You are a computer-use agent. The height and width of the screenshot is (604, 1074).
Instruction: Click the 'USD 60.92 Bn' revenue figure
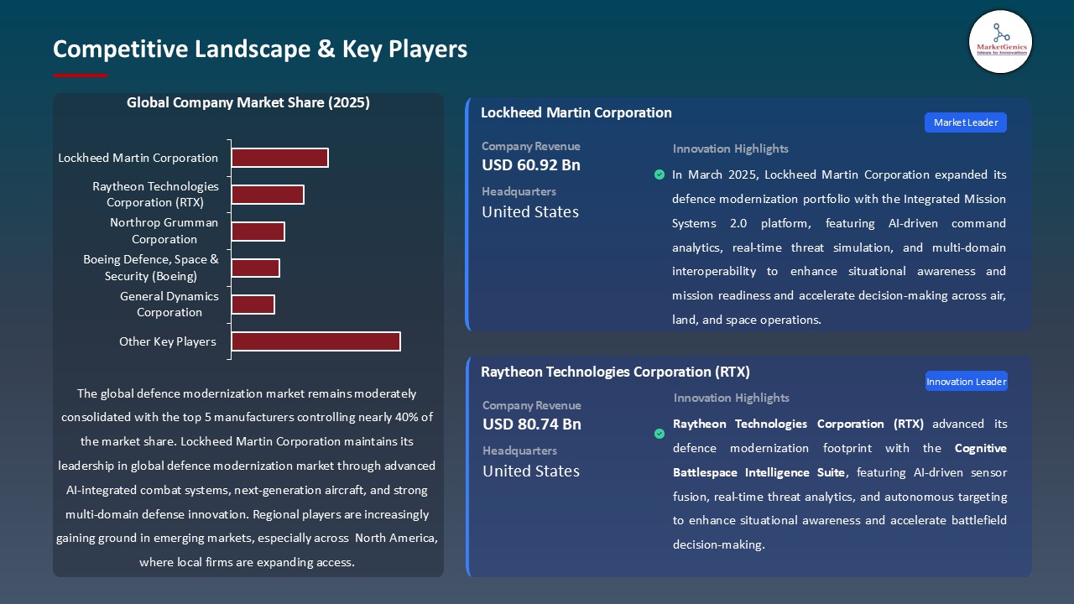(x=530, y=165)
